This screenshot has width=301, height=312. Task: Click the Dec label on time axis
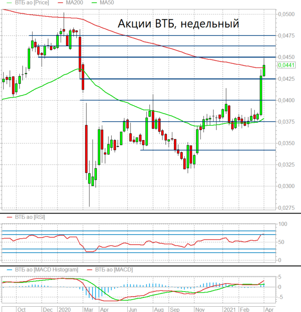[48, 310]
